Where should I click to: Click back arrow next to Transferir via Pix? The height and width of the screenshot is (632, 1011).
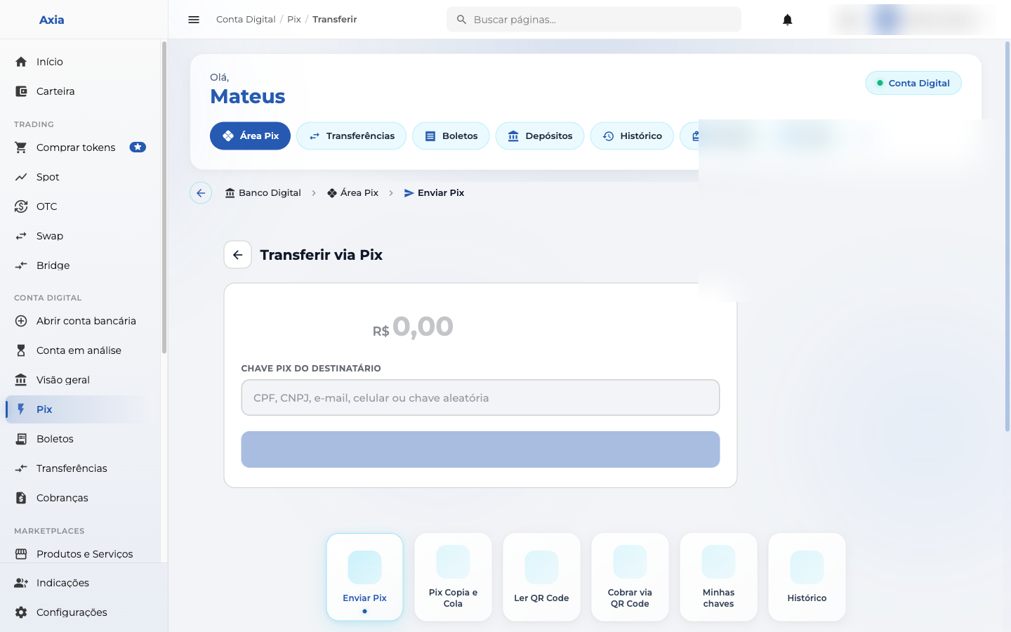click(x=238, y=255)
